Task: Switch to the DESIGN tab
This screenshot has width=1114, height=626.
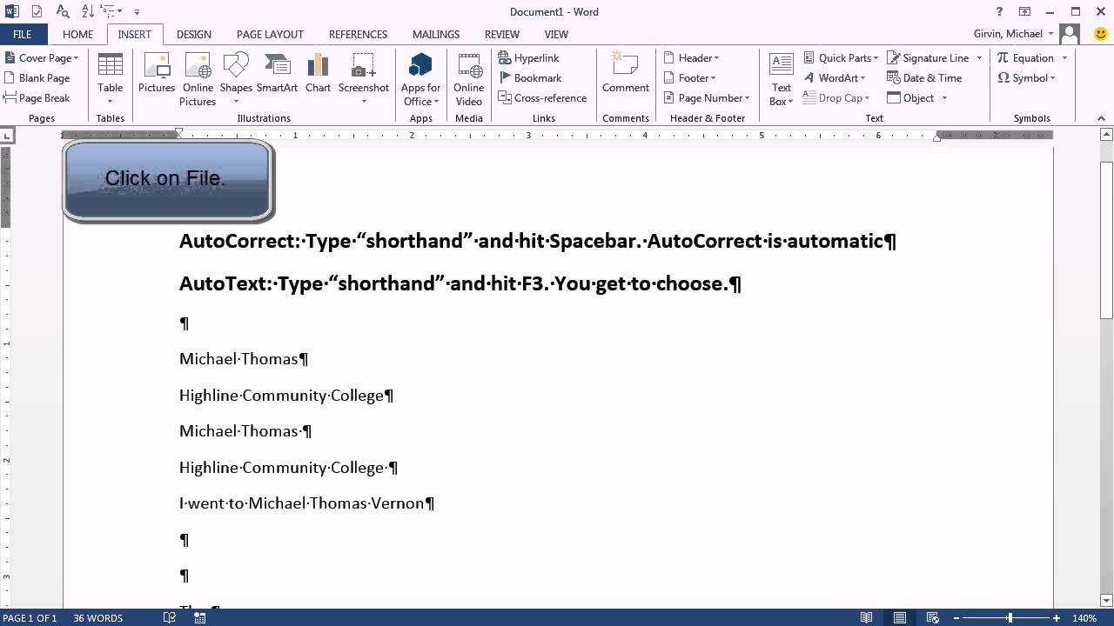Action: [x=193, y=34]
